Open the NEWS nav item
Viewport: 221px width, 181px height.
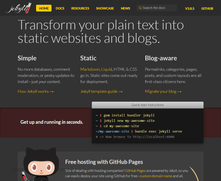pyautogui.click(x=125, y=8)
